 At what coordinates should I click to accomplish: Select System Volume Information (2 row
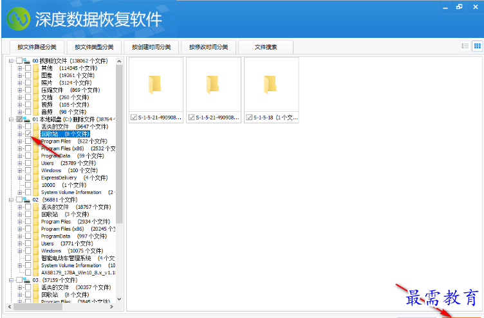point(78,192)
